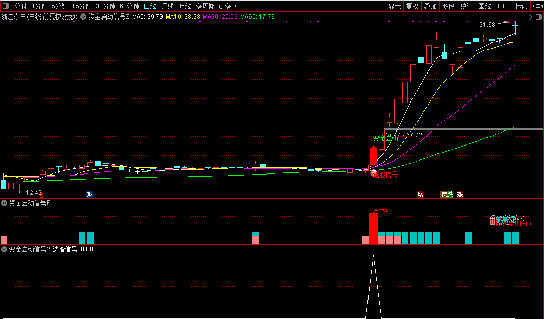
Task: Expand the 资金启动信号2 indicator dropdown
Action: click(4, 249)
